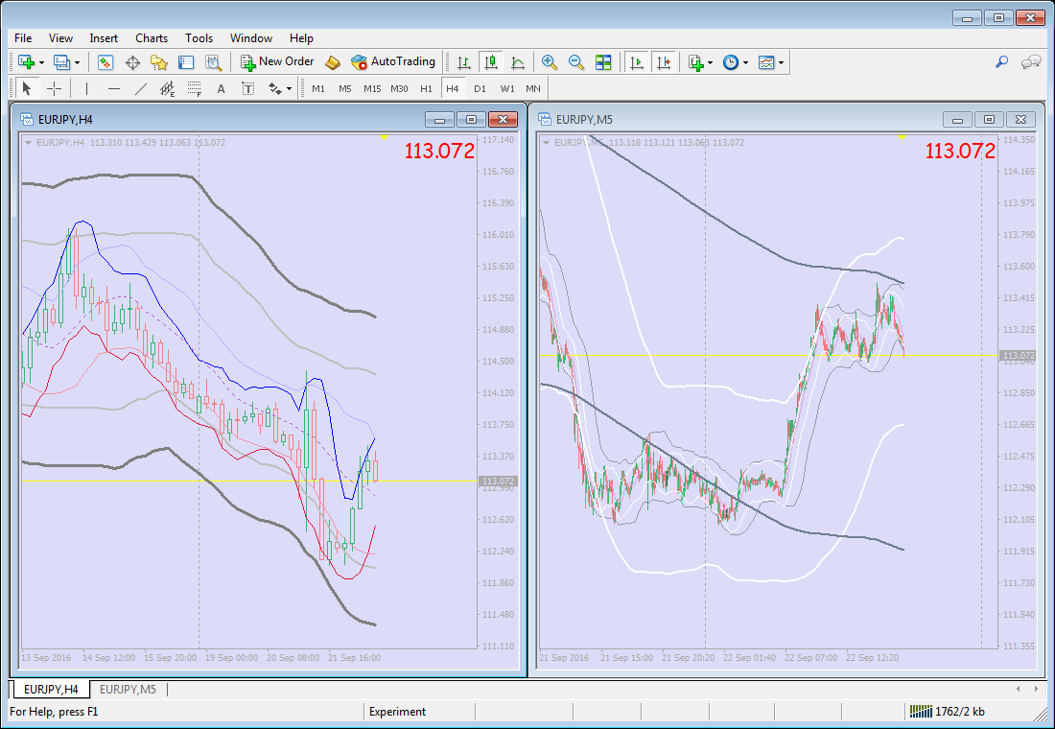Open the Window menu

[x=251, y=38]
